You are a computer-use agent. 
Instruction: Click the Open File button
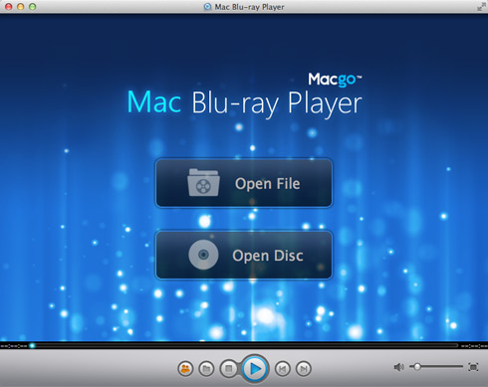[x=244, y=183]
